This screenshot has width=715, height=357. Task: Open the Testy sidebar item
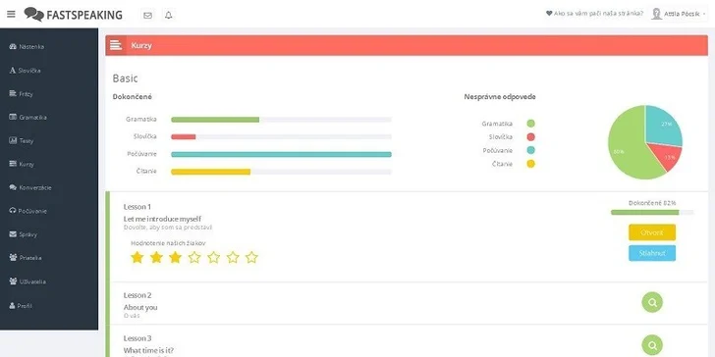[x=22, y=140]
